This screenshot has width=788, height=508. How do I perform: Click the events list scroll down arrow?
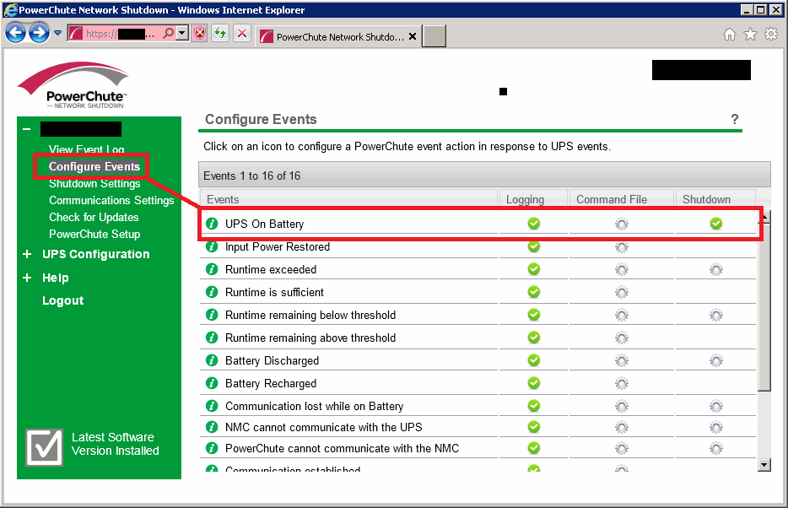[x=764, y=465]
